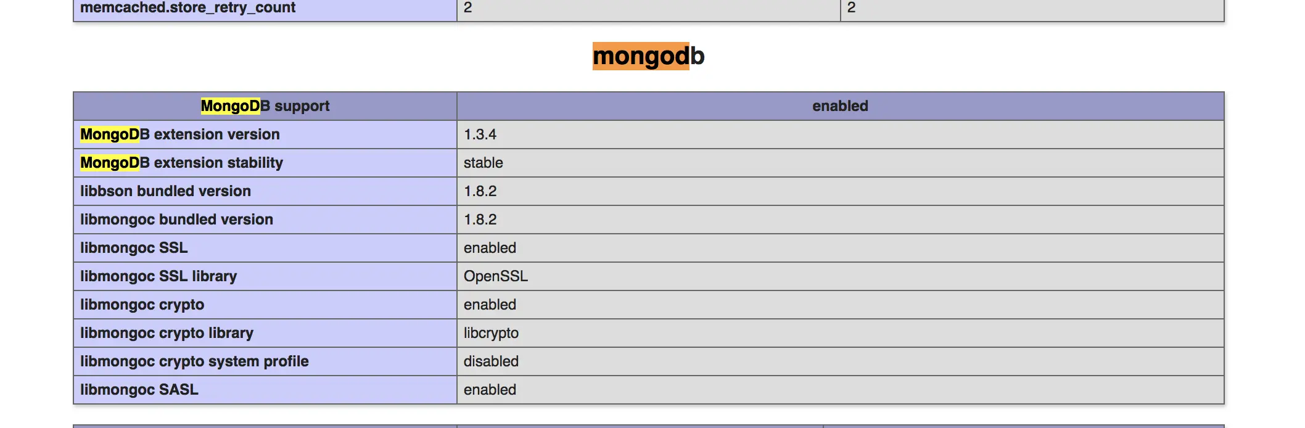Select the libmongoc SSL enabled value
The height and width of the screenshot is (428, 1305).
click(840, 248)
